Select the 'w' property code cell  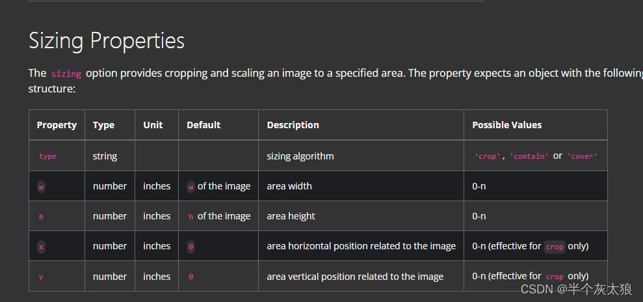click(41, 187)
